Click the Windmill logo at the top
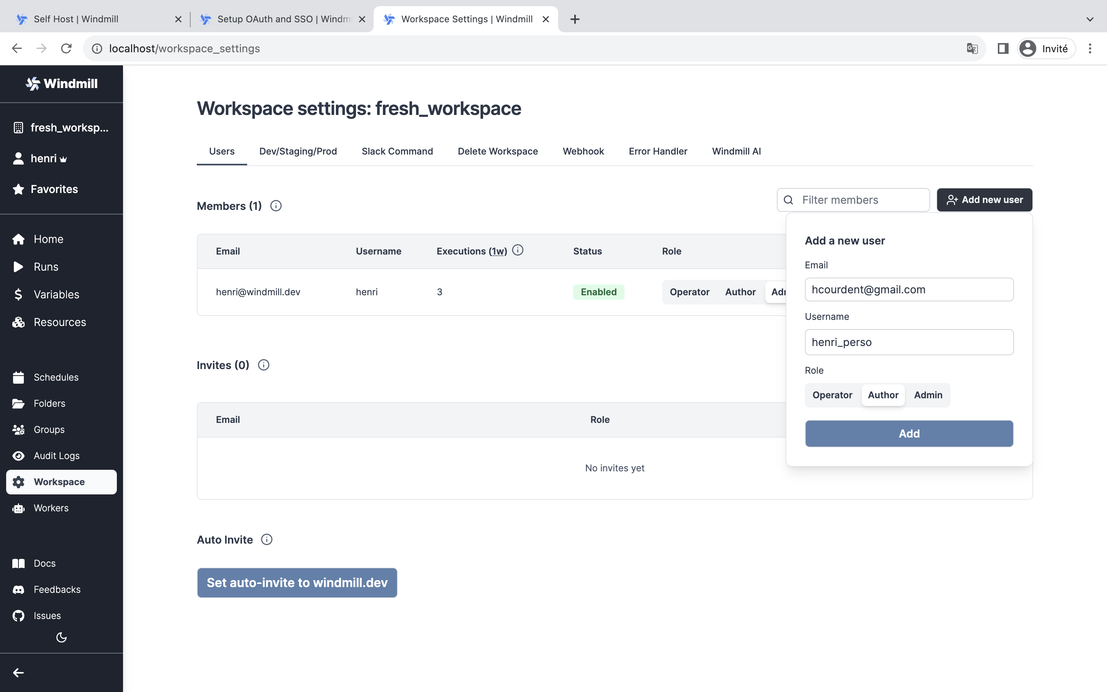This screenshot has height=692, width=1107. 61,83
